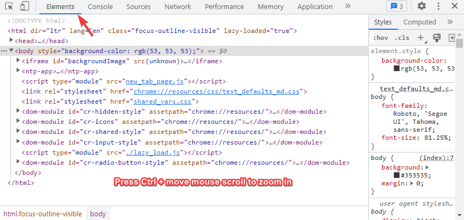The height and width of the screenshot is (220, 464).
Task: Expand the cr-radio-button-style dom-module node
Action: pos(18,162)
